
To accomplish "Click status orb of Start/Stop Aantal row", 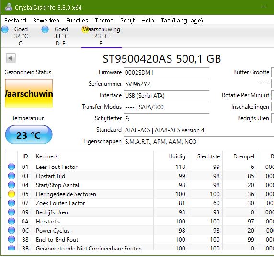I will tap(11, 185).
